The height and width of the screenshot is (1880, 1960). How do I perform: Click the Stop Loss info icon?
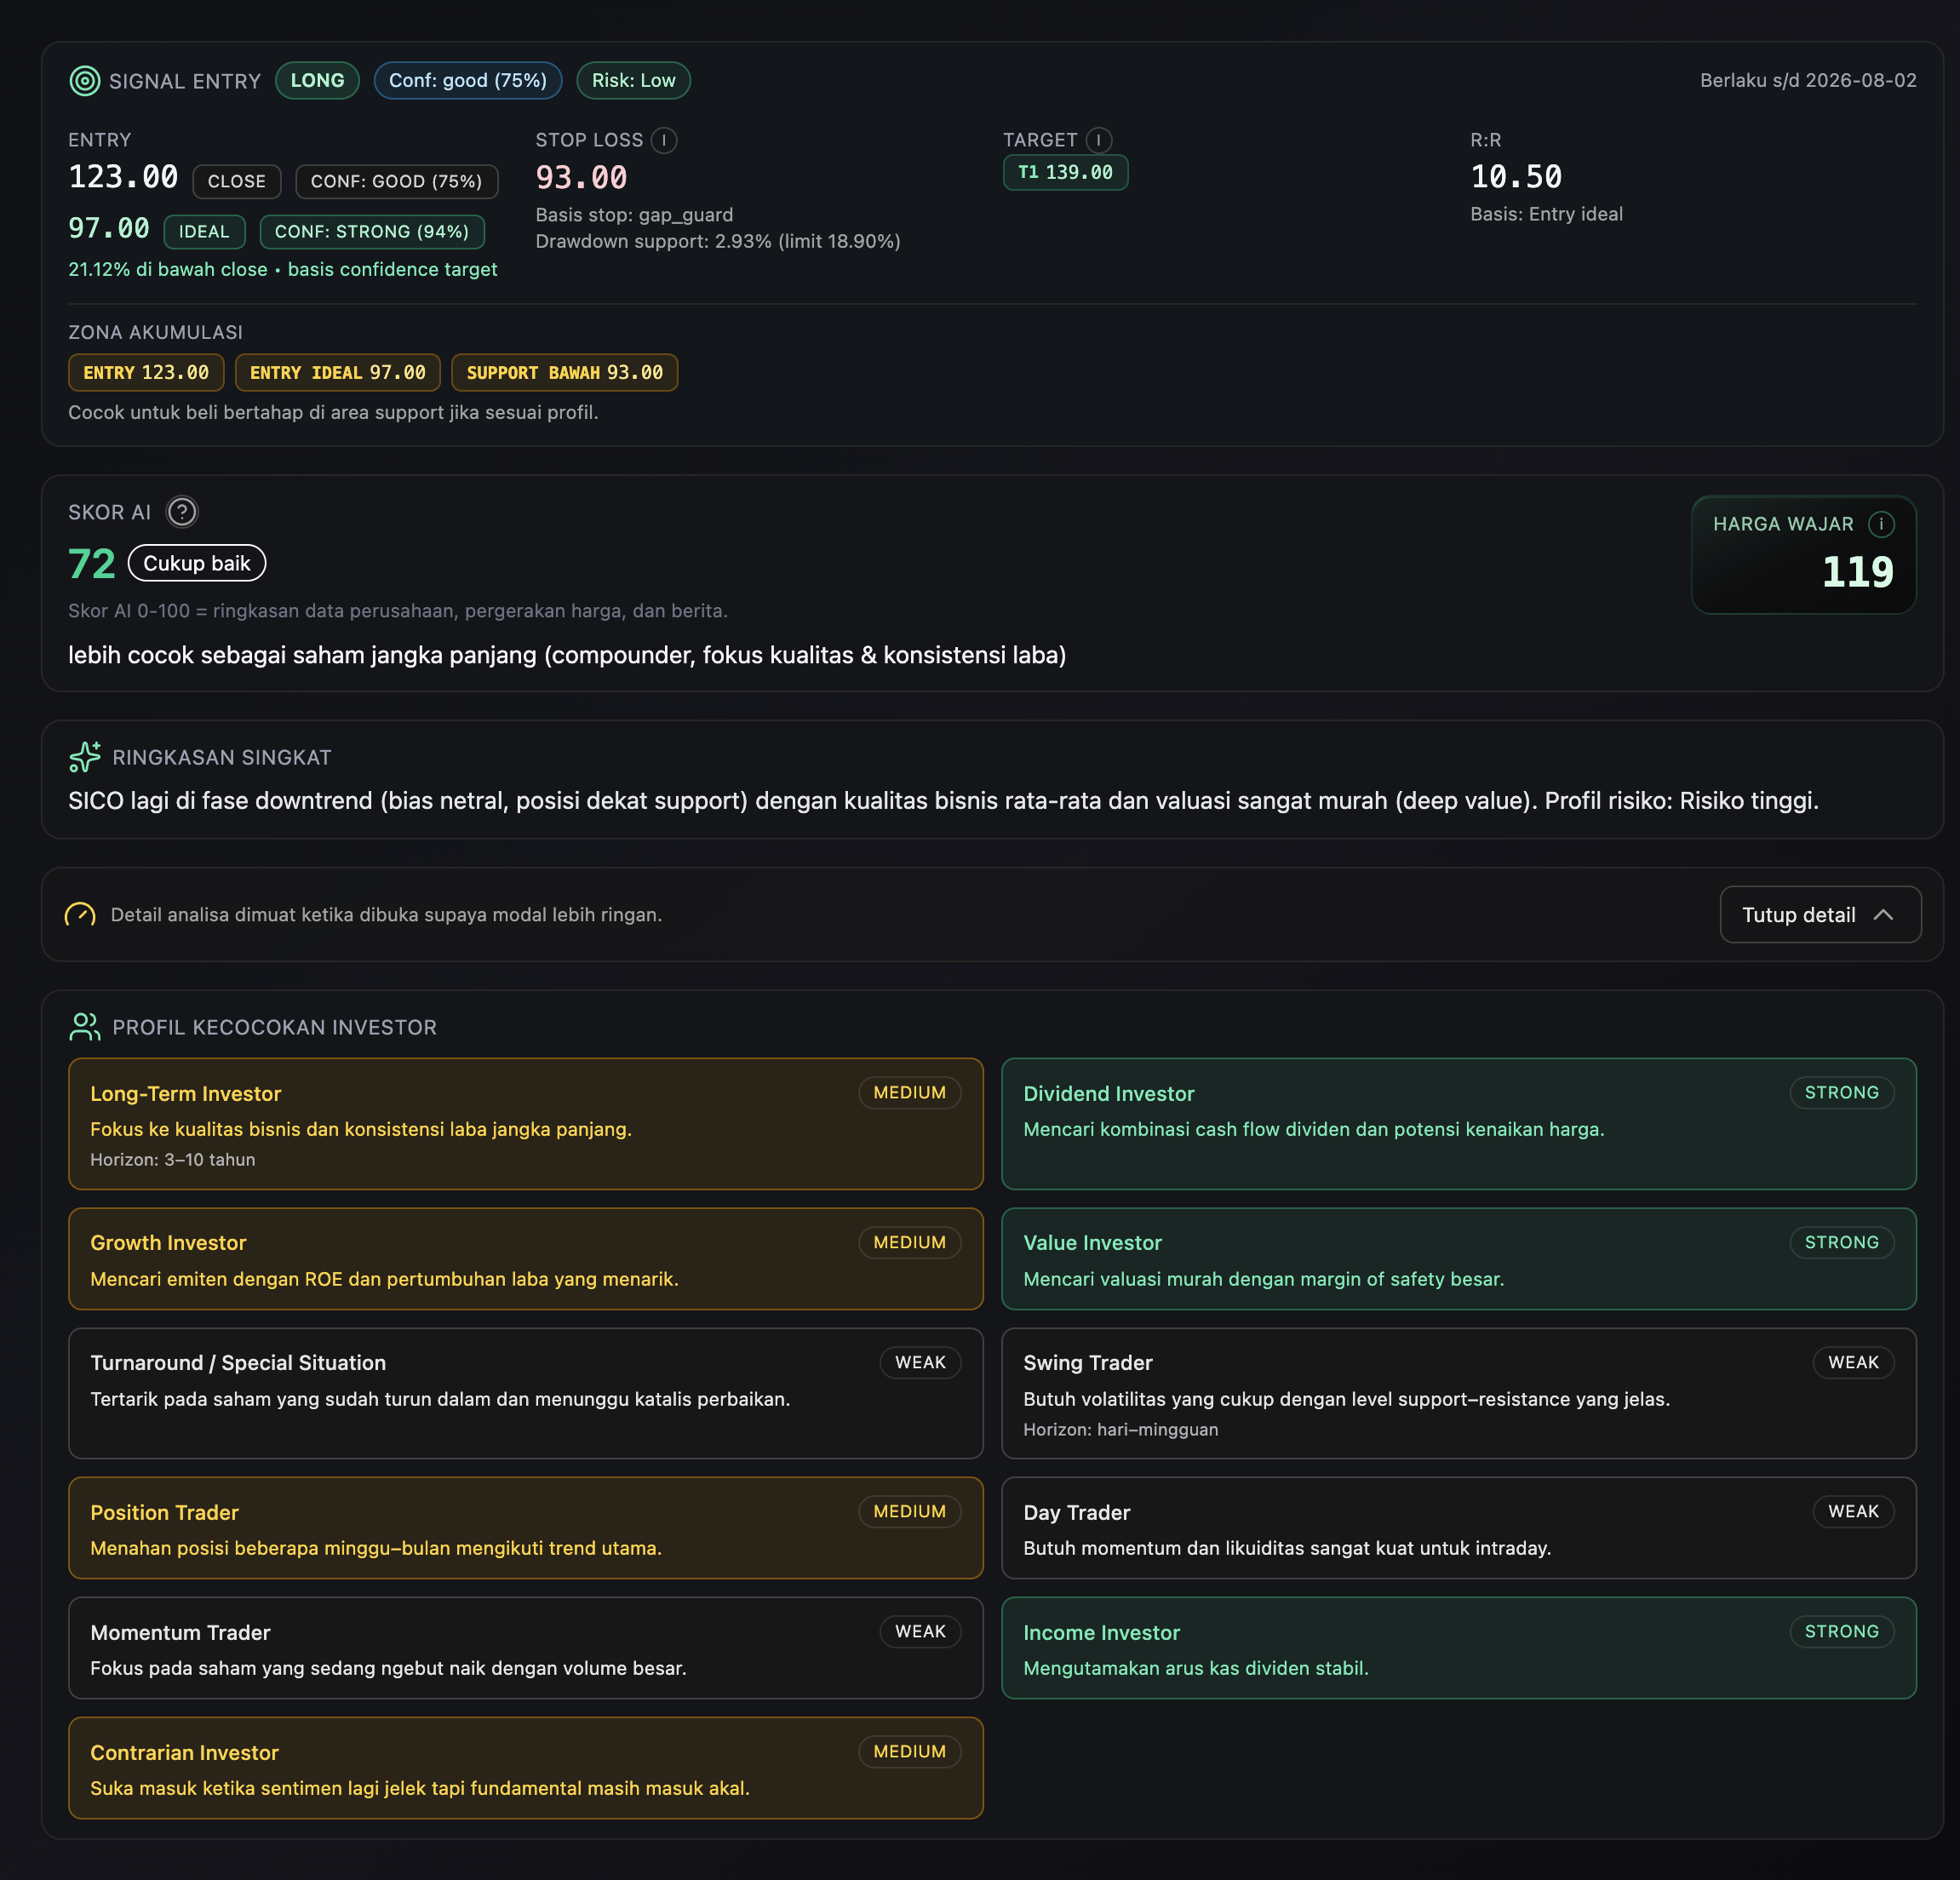click(x=664, y=140)
